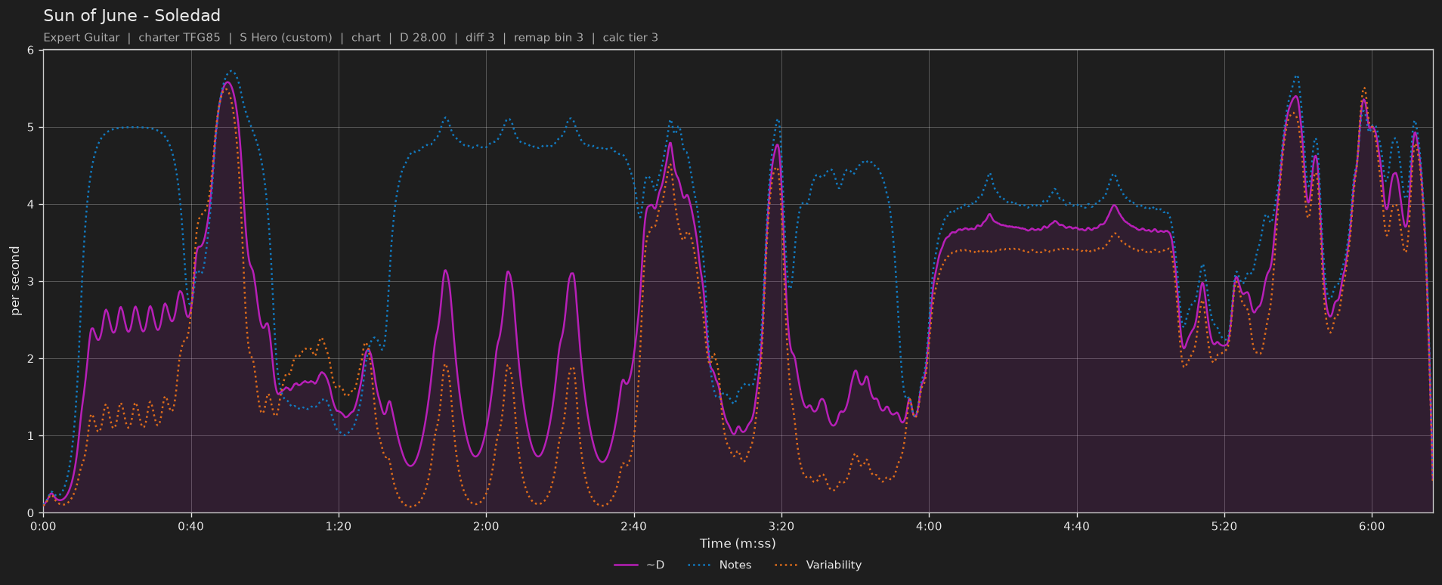Click the 'calc tier 3' subtitle text
The height and width of the screenshot is (585, 1442).
pos(630,37)
